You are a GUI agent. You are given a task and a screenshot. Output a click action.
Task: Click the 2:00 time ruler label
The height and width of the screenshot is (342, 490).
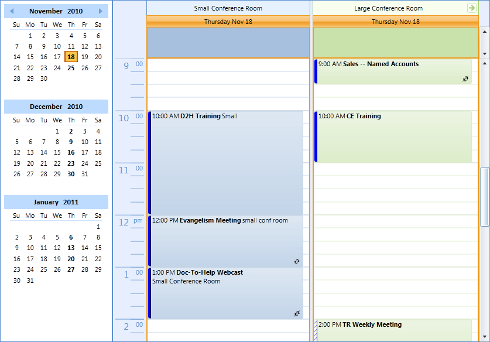click(x=133, y=326)
